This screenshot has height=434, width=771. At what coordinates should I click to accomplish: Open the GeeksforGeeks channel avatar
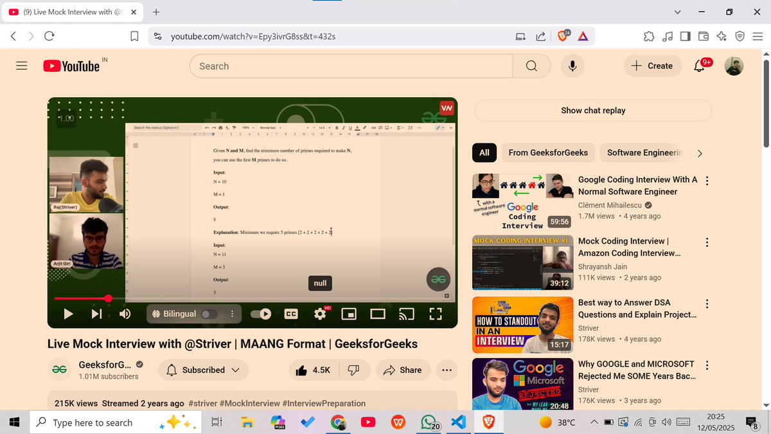point(60,370)
